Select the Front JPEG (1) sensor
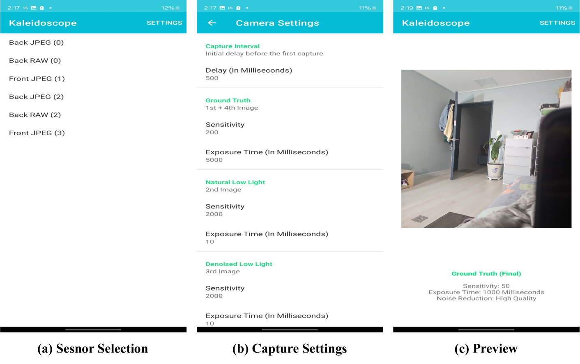Image resolution: width=580 pixels, height=364 pixels. point(37,79)
